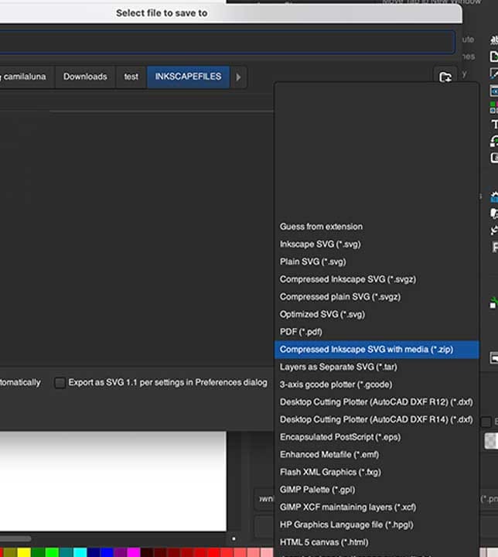The width and height of the screenshot is (498, 557).
Task: Pick HTML 5 canvas (*.html)
Action: pos(377,542)
